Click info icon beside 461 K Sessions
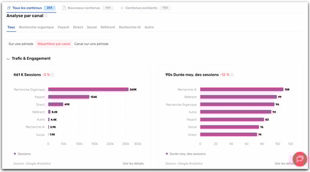The image size is (310, 172). coord(53,75)
